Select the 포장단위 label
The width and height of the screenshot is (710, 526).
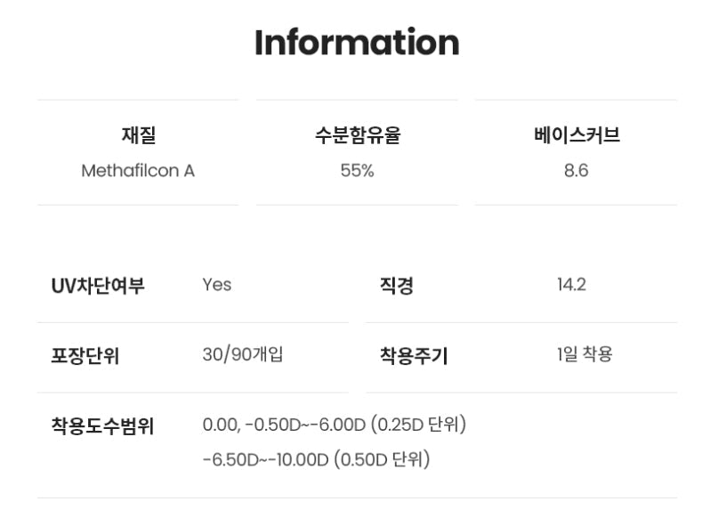tap(85, 356)
